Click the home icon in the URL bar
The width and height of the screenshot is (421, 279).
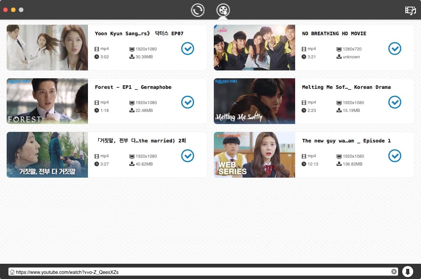(12, 272)
